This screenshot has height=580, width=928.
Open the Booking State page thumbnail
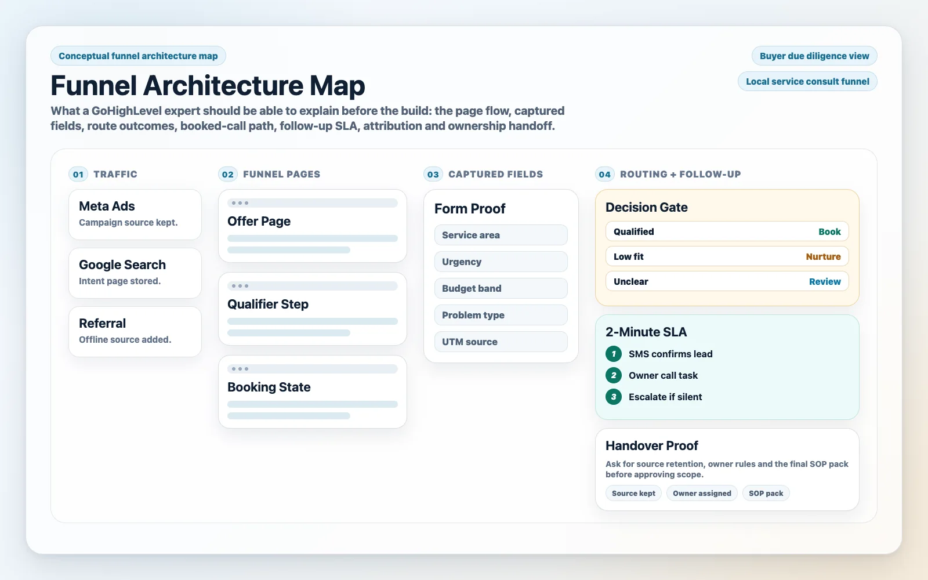point(313,392)
